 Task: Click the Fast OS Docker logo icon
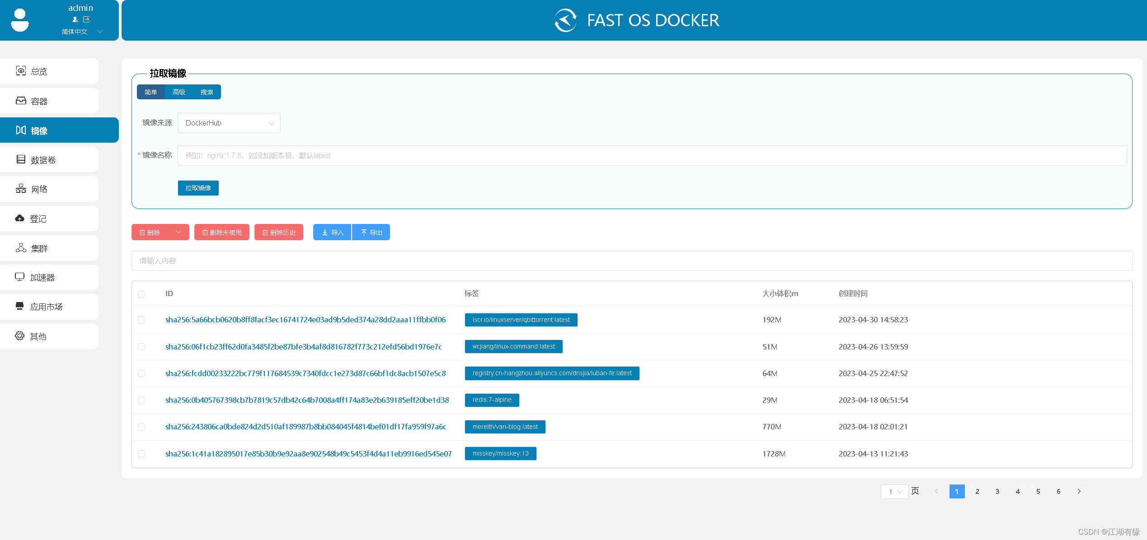tap(565, 20)
